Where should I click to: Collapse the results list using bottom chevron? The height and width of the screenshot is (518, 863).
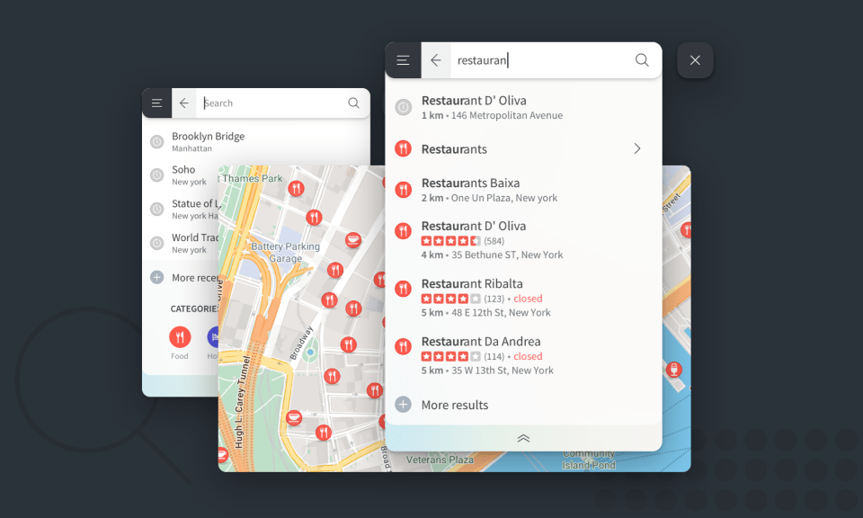pos(523,439)
